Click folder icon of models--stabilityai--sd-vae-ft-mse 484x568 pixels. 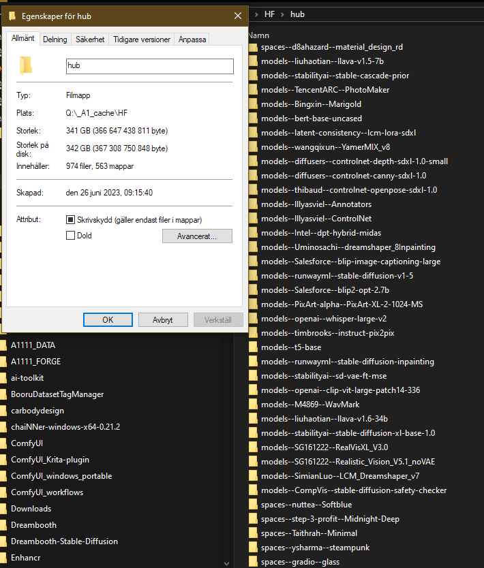[253, 376]
